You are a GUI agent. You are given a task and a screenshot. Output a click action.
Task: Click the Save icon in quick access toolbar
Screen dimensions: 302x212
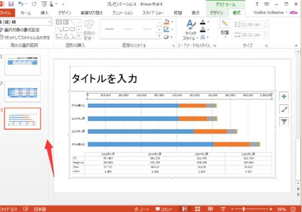tap(11, 4)
